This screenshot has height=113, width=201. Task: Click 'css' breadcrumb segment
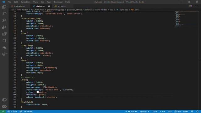coord(111,10)
